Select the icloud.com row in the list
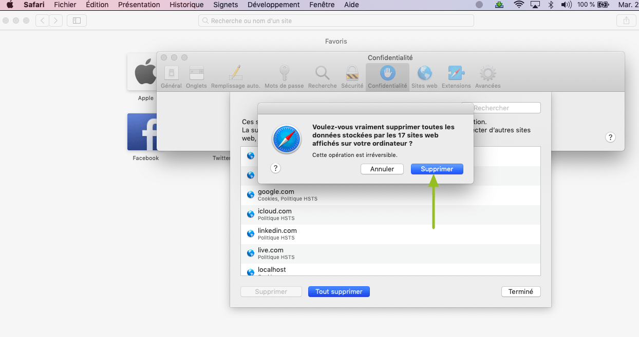 pyautogui.click(x=390, y=215)
